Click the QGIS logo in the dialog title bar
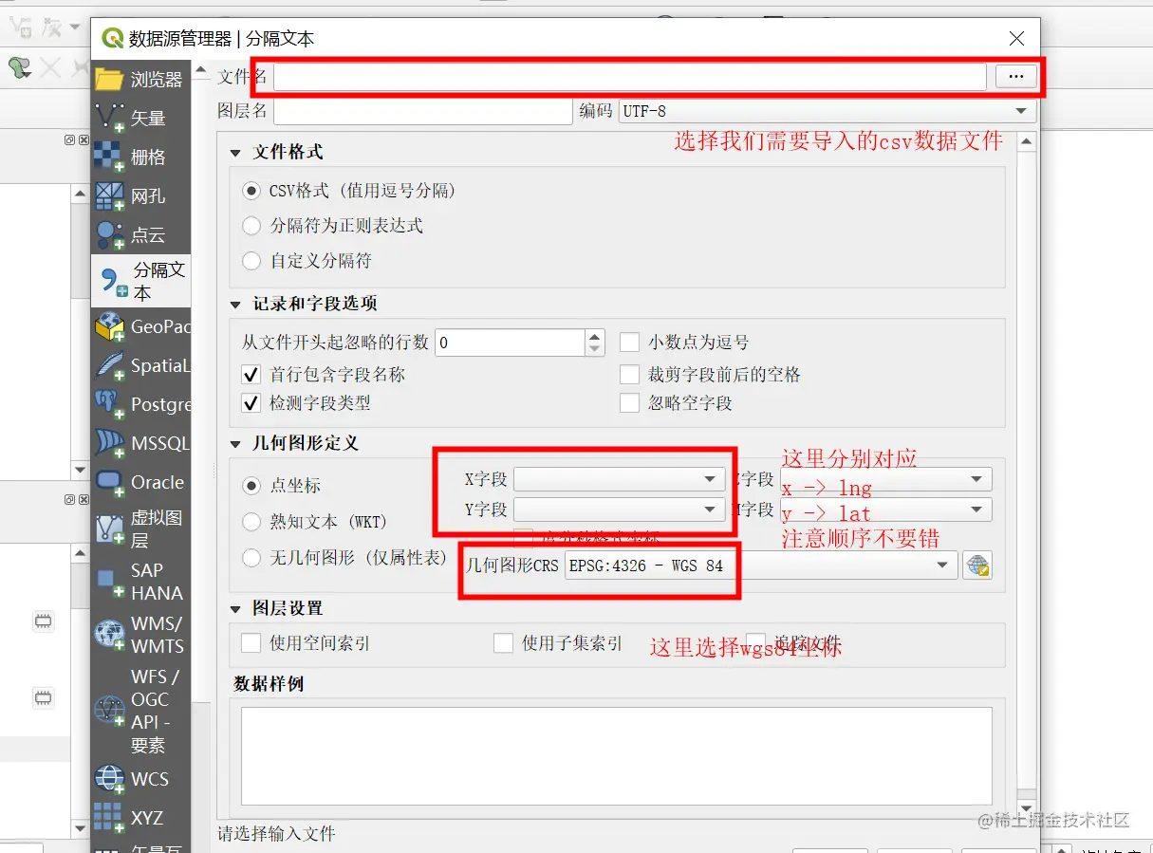Image resolution: width=1153 pixels, height=853 pixels. coord(113,38)
